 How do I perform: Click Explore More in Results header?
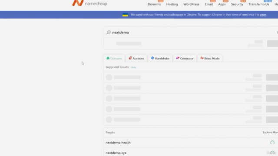270,132
